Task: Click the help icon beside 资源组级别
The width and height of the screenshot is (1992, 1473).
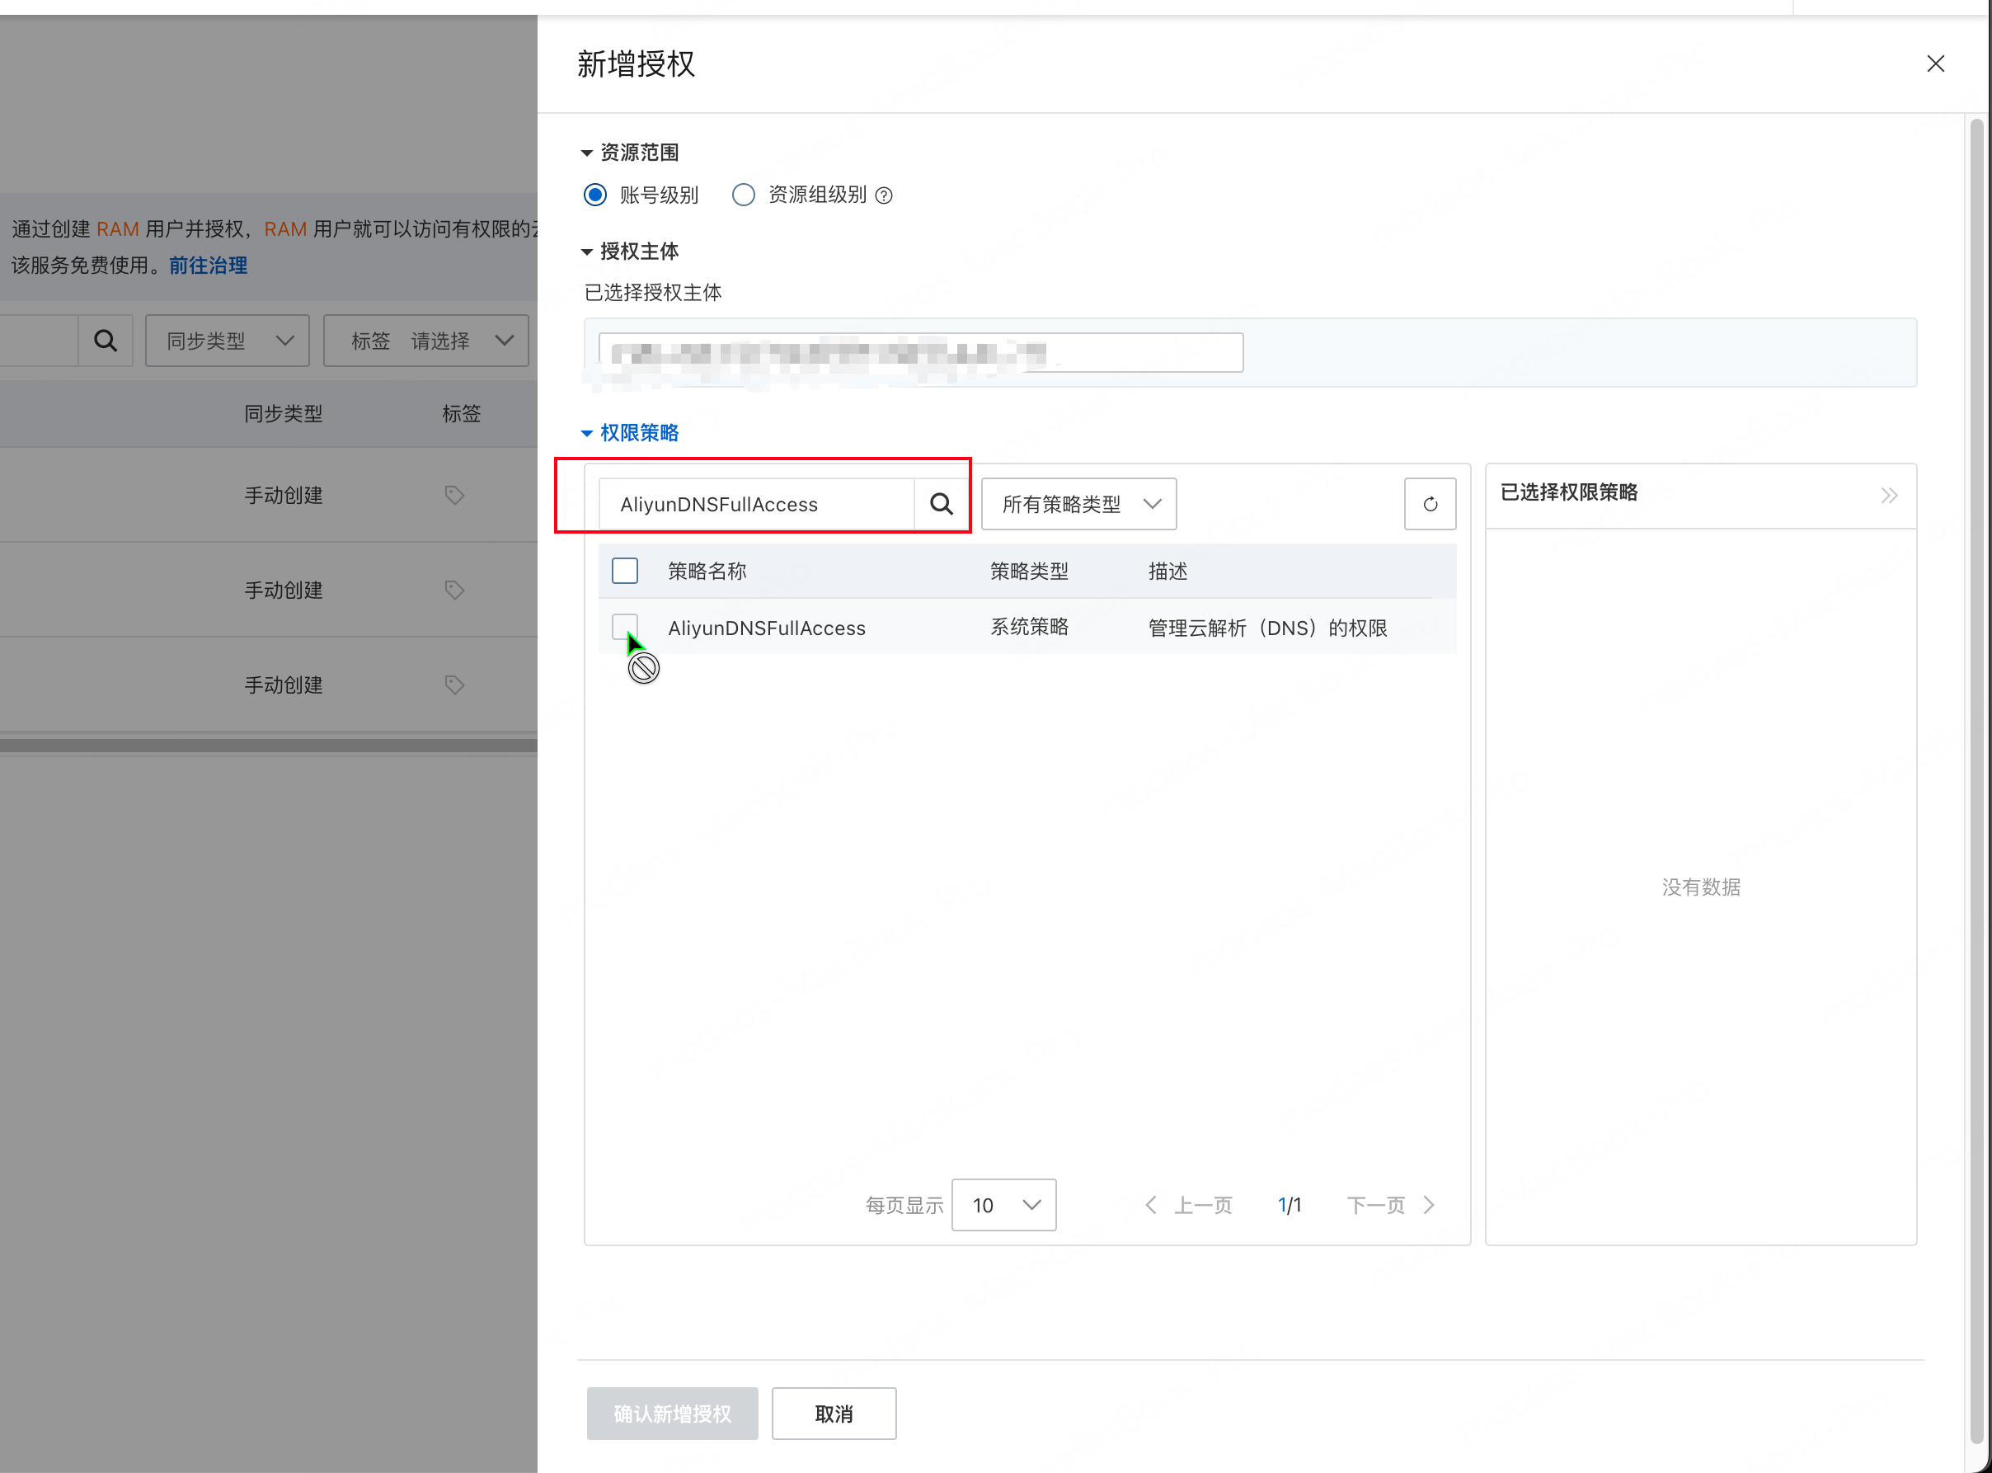Action: point(883,195)
